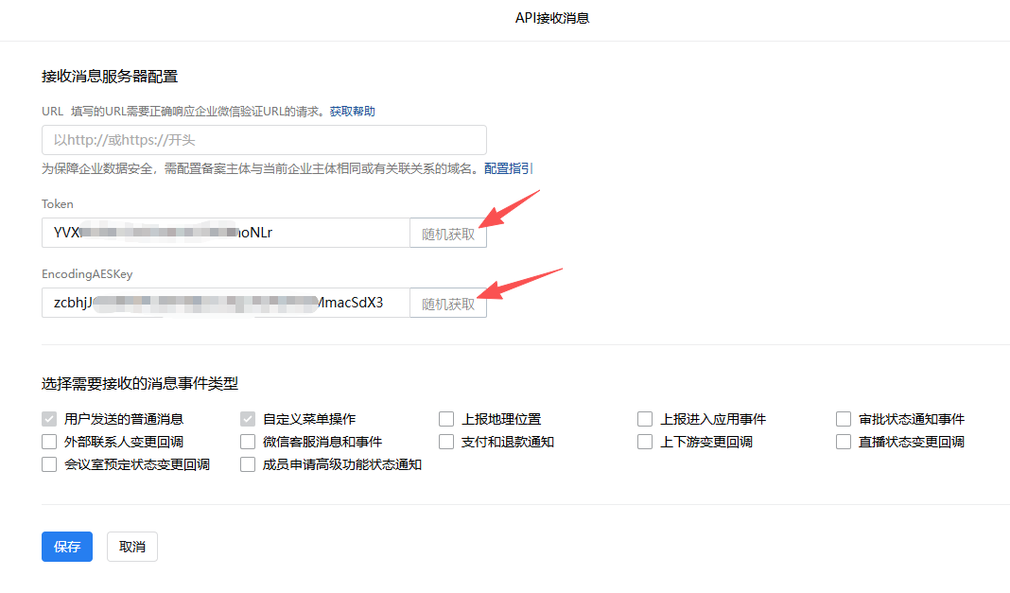This screenshot has width=1010, height=593.
Task: Check 会议室预定状态变更回调 option
Action: (50, 464)
